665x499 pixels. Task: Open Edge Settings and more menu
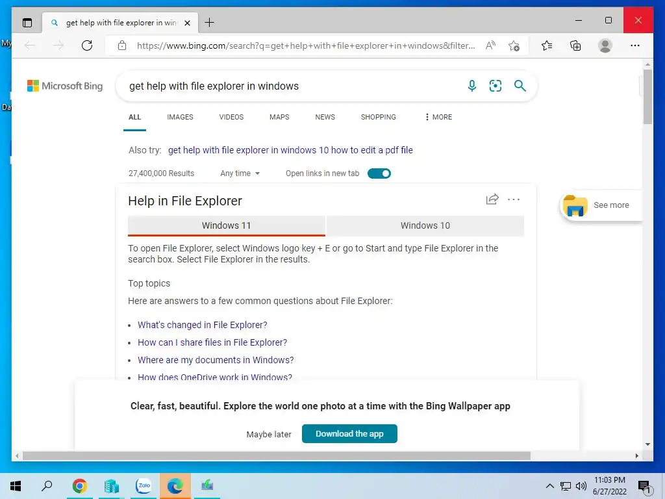[x=635, y=45]
